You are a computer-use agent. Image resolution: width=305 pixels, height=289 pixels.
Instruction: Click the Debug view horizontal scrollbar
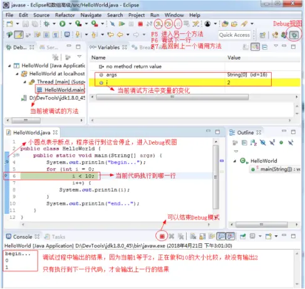pos(26,120)
